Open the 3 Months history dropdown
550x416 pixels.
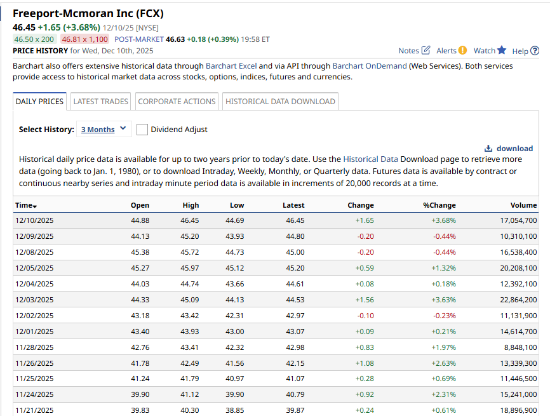click(104, 130)
